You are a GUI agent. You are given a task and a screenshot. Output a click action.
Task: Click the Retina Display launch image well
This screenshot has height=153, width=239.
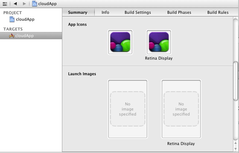pos(181,109)
